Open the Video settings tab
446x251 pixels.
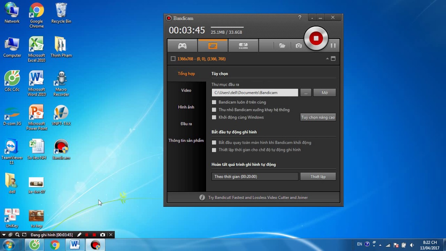[186, 90]
